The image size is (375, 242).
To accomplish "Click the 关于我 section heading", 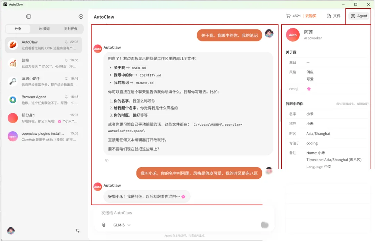I will click(291, 52).
